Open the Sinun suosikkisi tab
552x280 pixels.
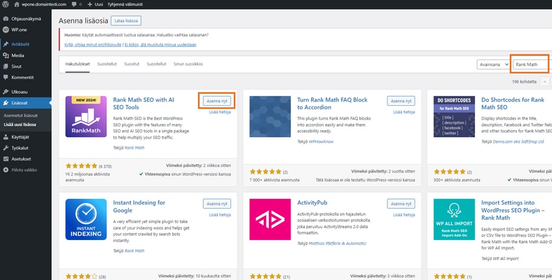tap(188, 64)
